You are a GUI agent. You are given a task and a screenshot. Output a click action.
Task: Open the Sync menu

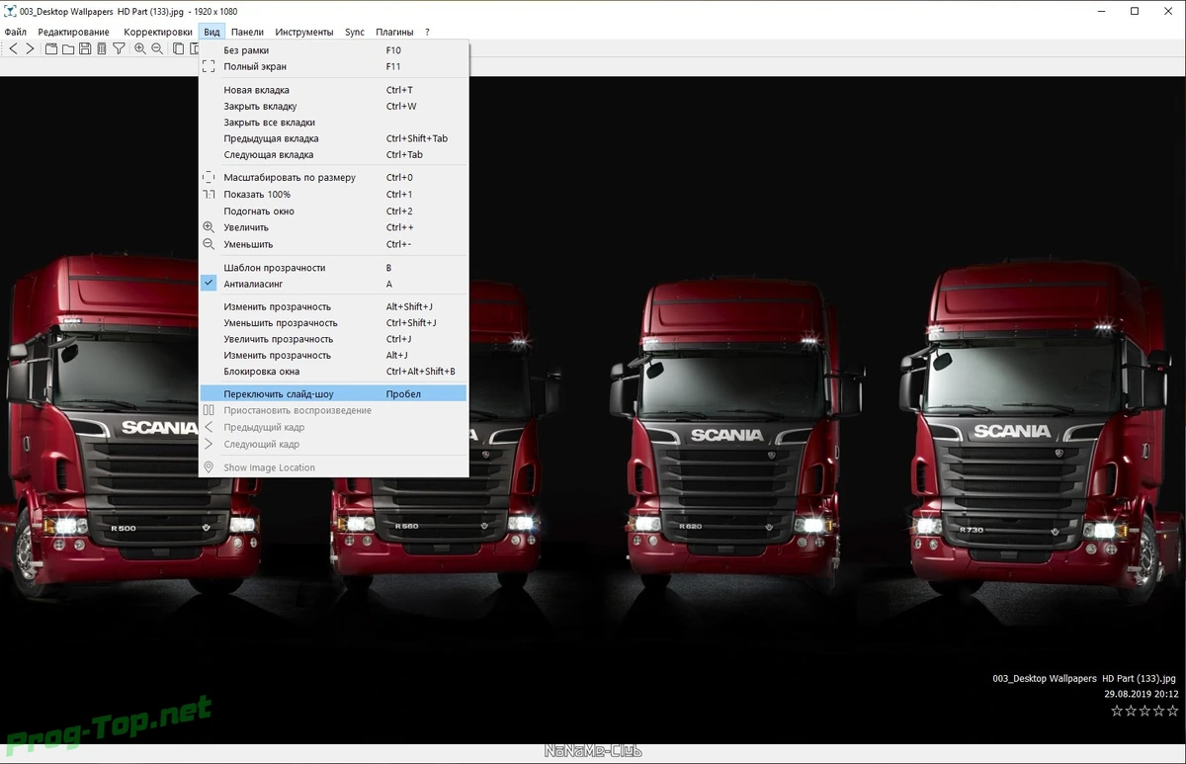(x=355, y=32)
